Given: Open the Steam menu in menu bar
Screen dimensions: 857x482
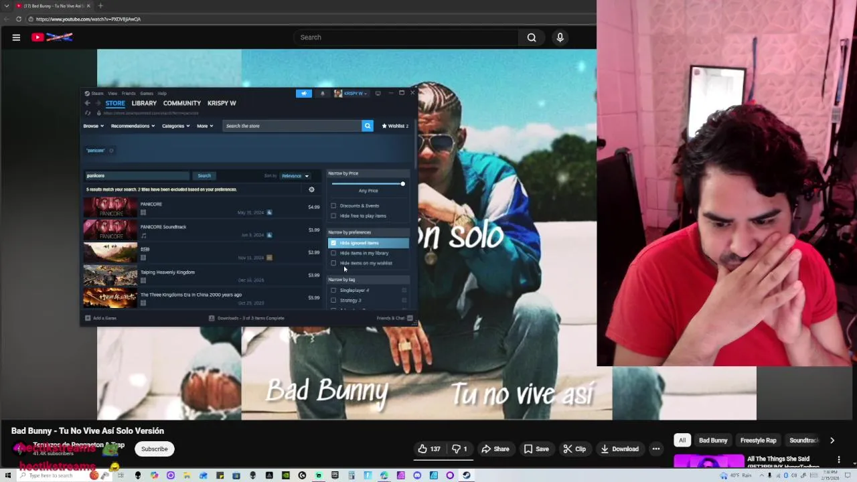Looking at the screenshot, I should click(x=97, y=93).
